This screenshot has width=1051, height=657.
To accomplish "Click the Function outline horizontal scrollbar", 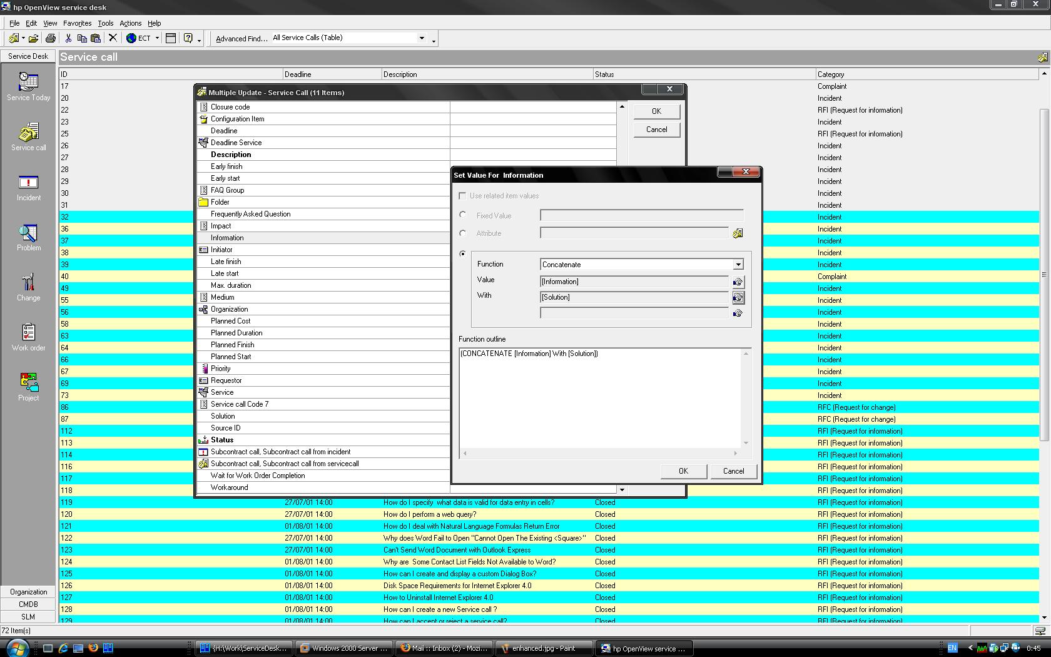I will [x=601, y=453].
